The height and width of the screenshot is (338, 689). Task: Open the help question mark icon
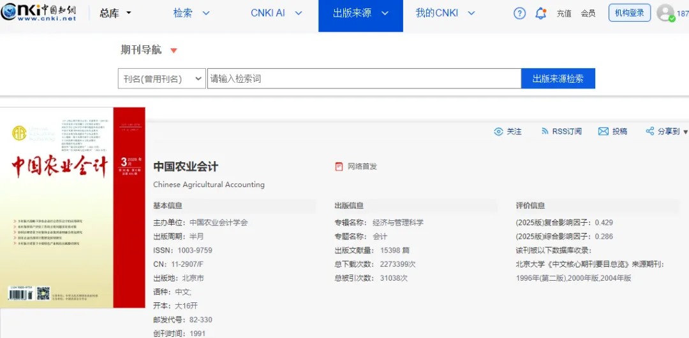[519, 13]
